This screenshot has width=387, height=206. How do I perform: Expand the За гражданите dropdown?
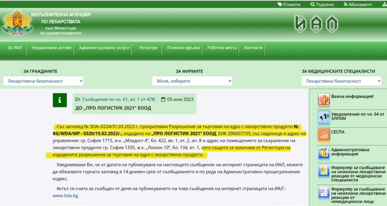pyautogui.click(x=43, y=81)
